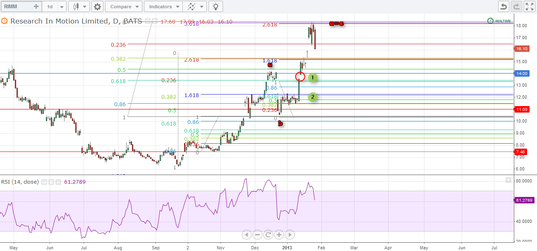
Task: Click the red a=c label on chart
Action: (336, 24)
